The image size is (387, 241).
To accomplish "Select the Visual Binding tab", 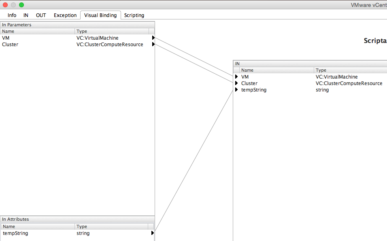I will pyautogui.click(x=100, y=15).
